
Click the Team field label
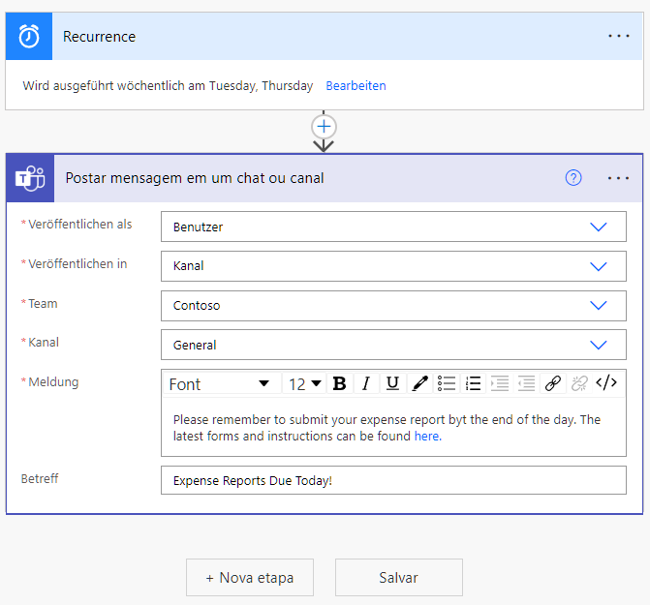coord(43,304)
